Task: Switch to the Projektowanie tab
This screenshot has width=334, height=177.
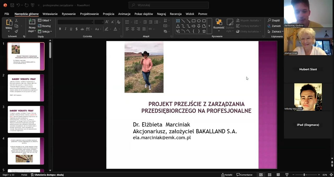Action: pyautogui.click(x=89, y=14)
